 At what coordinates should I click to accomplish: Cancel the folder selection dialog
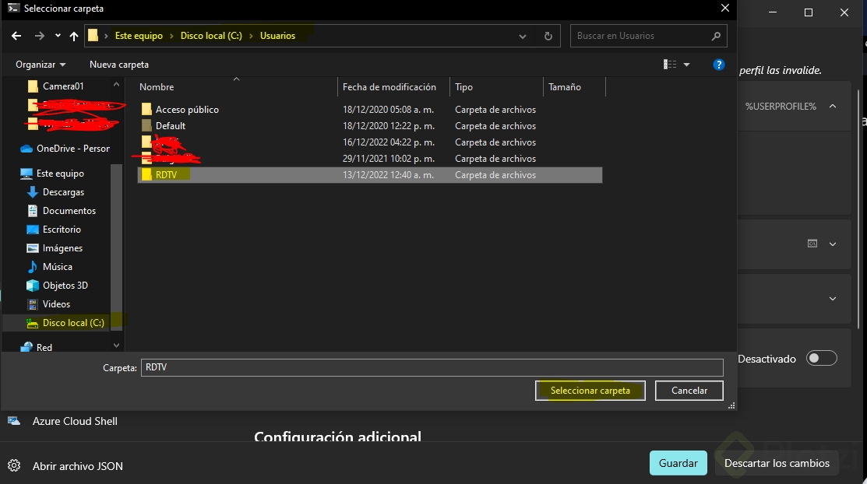tap(689, 391)
